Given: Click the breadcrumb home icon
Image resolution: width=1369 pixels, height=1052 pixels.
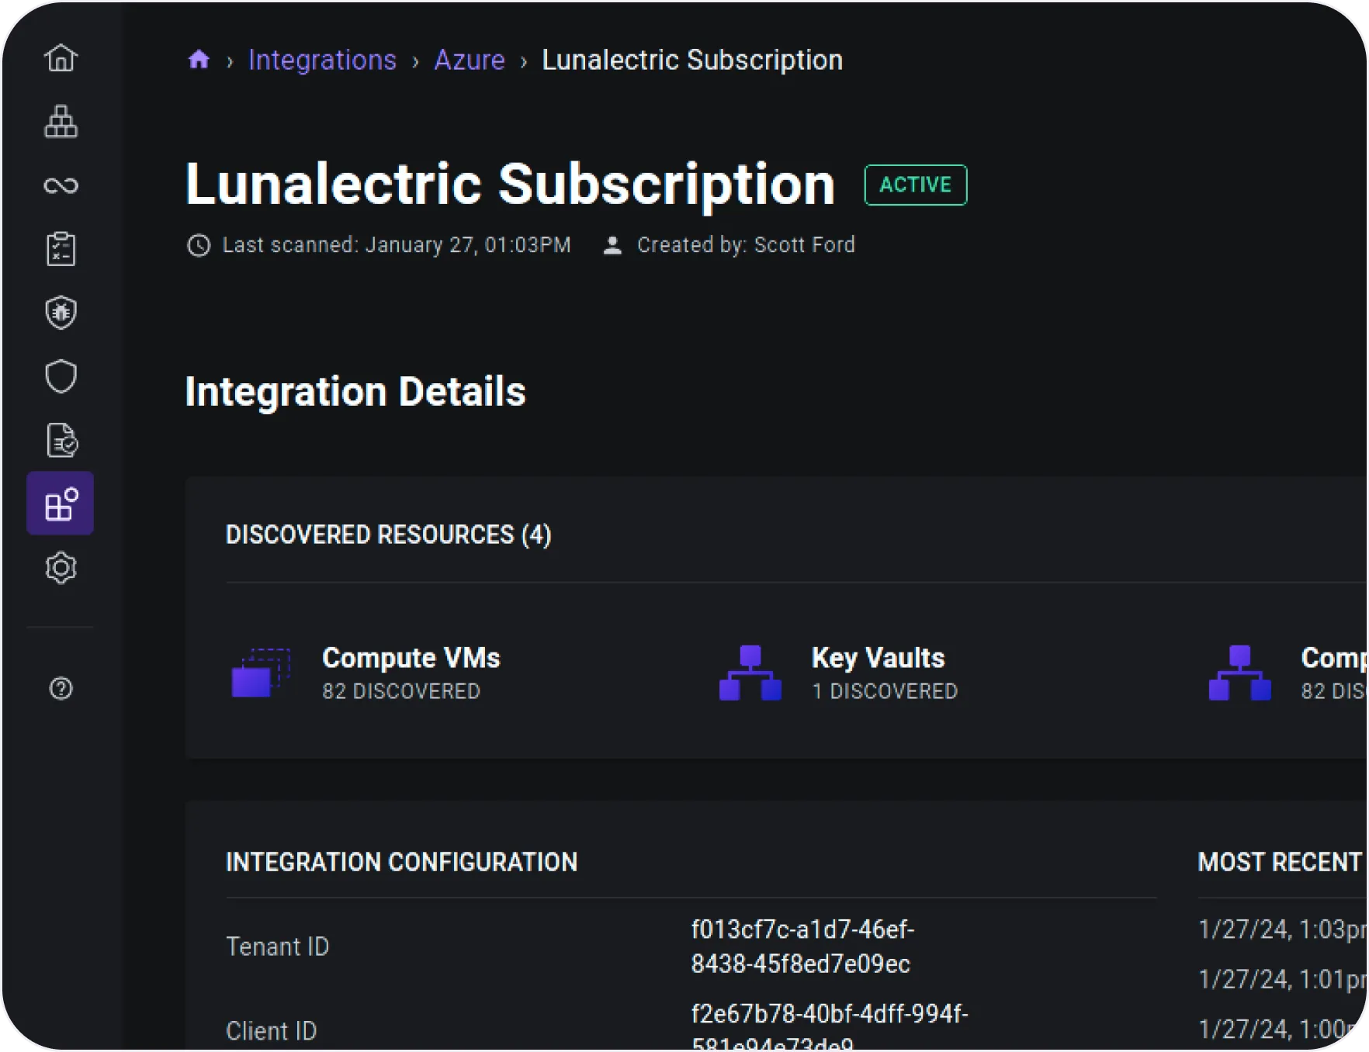Looking at the screenshot, I should point(199,60).
